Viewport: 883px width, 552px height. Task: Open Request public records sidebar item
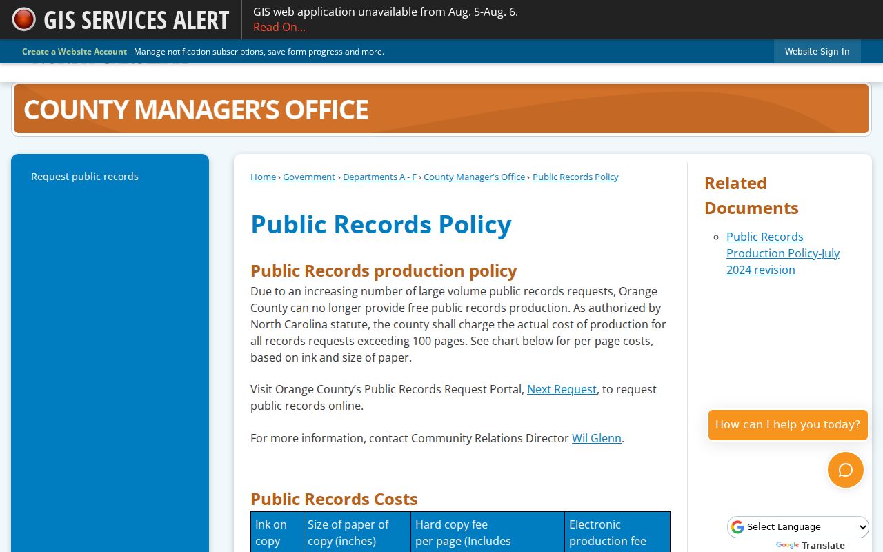(85, 177)
